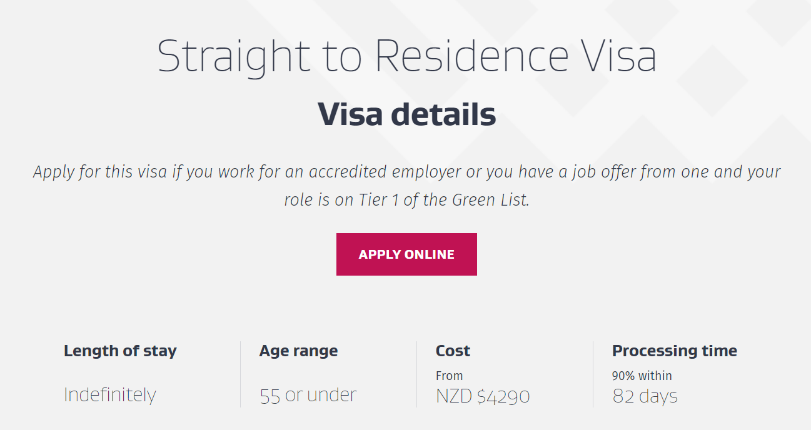Open the 55 or under link
Image resolution: width=811 pixels, height=430 pixels.
pos(308,395)
